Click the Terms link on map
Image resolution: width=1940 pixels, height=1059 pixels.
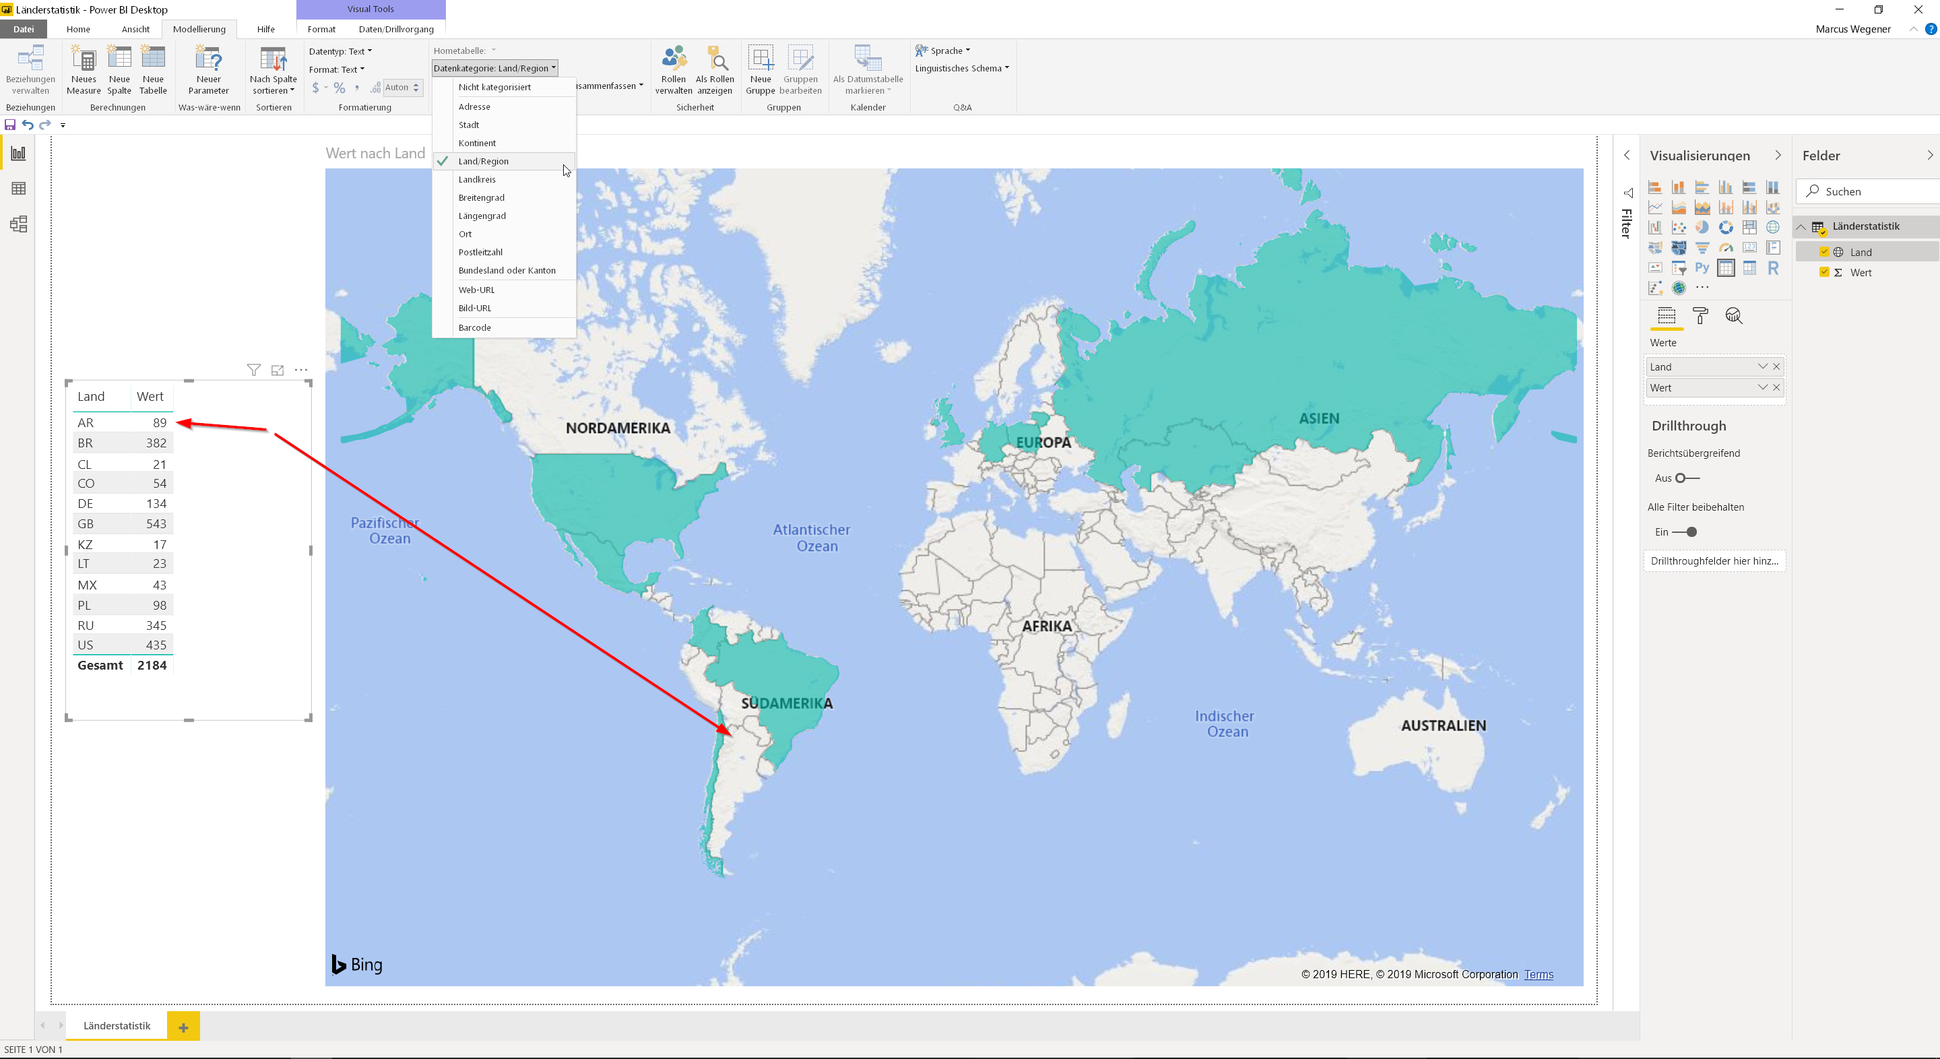[1539, 975]
